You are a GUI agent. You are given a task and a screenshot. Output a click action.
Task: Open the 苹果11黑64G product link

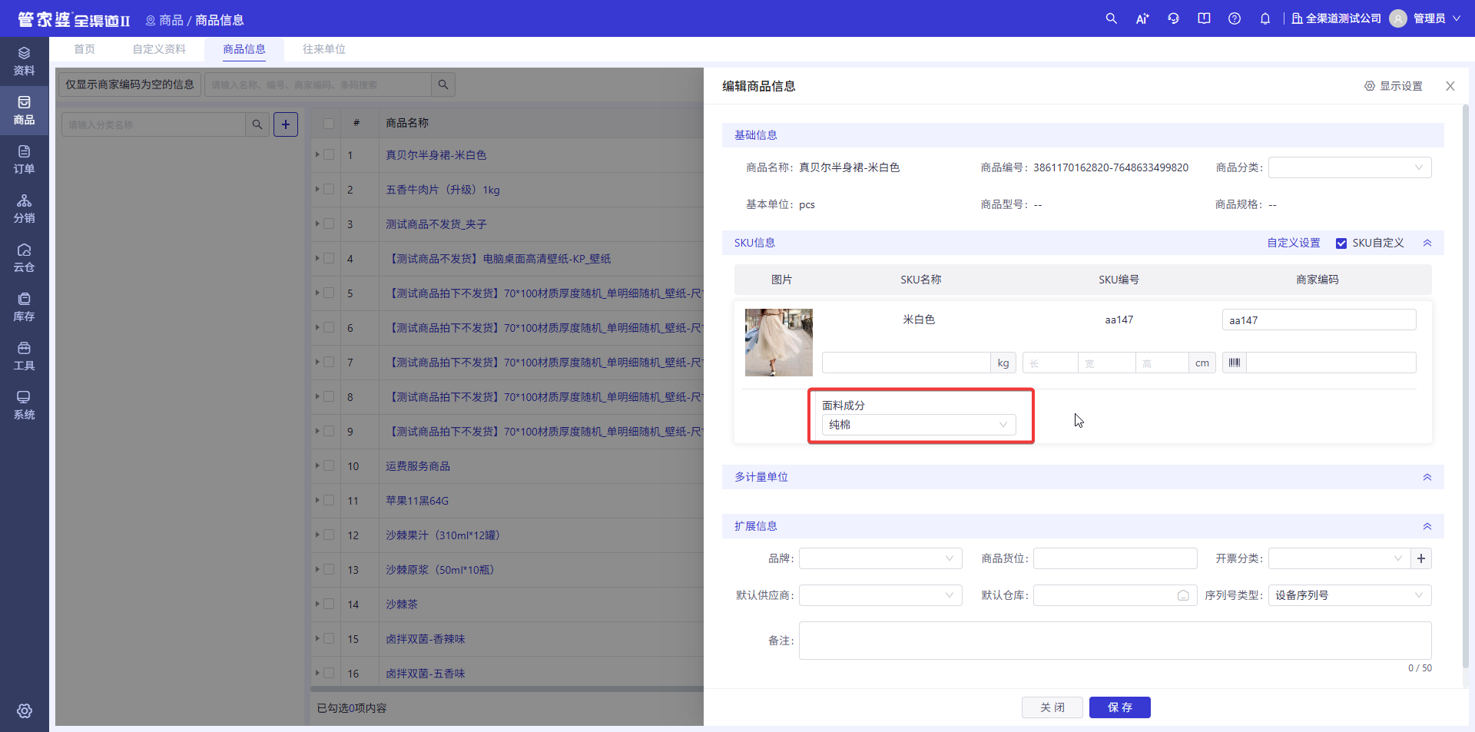(417, 501)
